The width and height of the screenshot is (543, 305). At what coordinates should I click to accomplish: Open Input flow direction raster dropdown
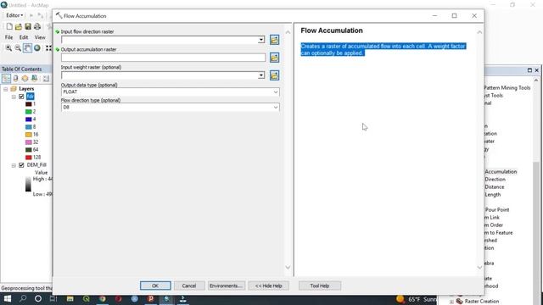coord(261,40)
